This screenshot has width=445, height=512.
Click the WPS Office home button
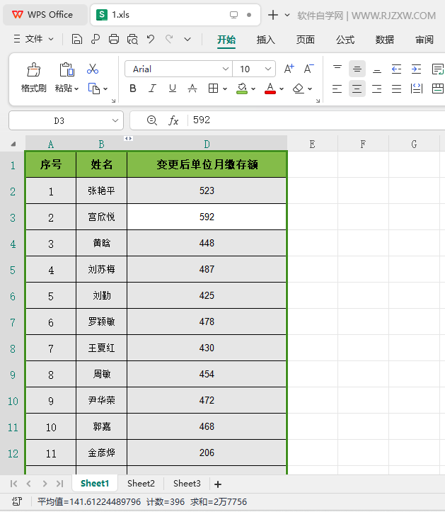[45, 15]
